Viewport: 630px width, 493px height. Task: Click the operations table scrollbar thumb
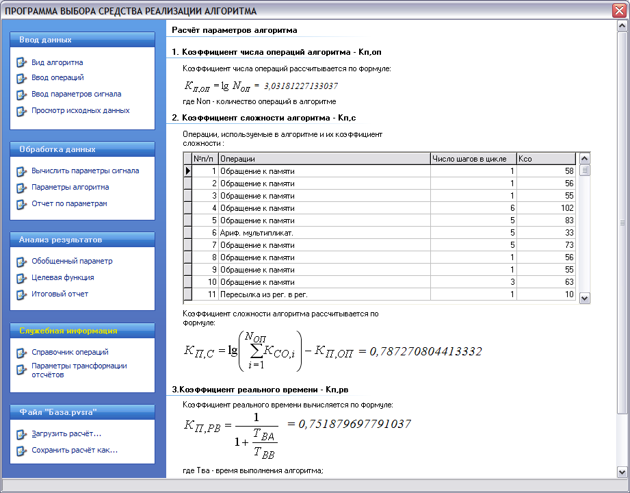(x=585, y=170)
